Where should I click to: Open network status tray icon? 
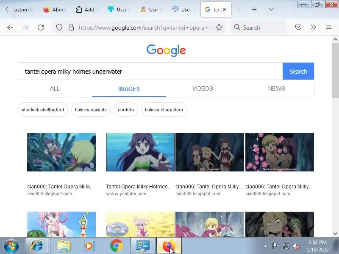coord(286,246)
